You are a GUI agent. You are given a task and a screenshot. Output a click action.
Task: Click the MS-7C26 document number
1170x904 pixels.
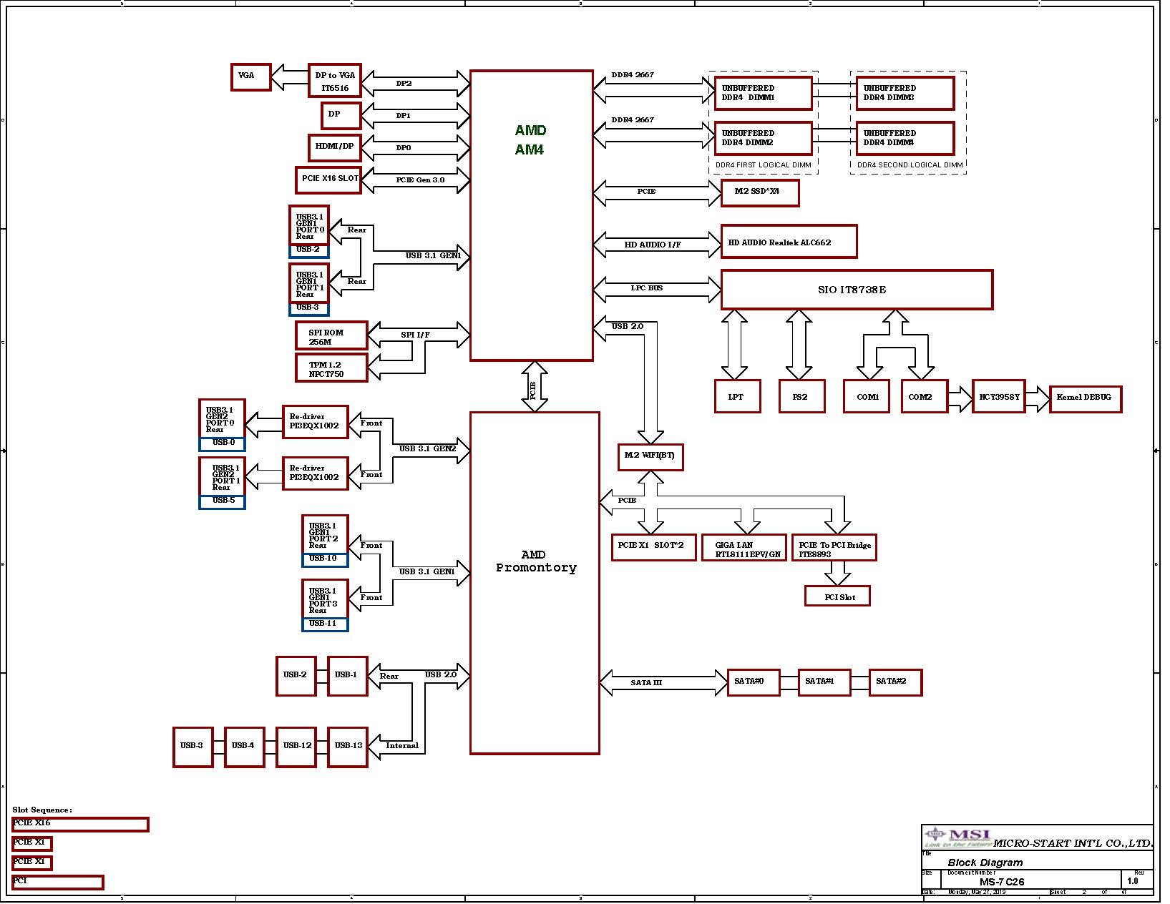point(1002,882)
